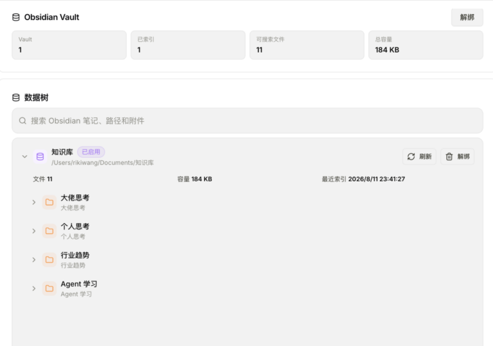The width and height of the screenshot is (493, 346).
Task: Click the Obsidian Vault heading
Action: (51, 17)
